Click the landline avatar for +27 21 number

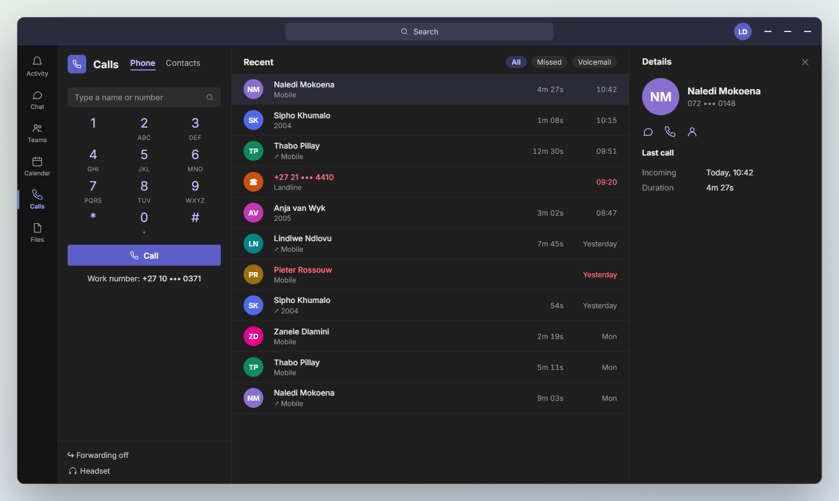coord(253,182)
